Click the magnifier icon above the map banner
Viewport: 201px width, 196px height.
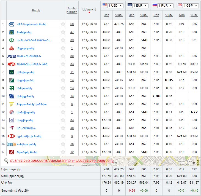point(6,160)
